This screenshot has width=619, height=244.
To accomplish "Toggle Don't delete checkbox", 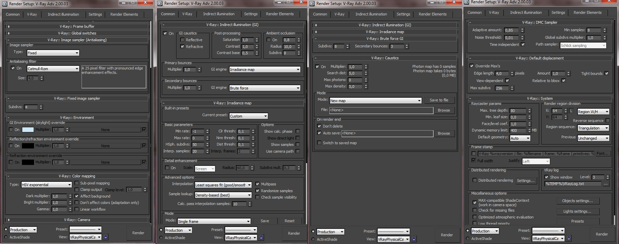I will coord(319,126).
